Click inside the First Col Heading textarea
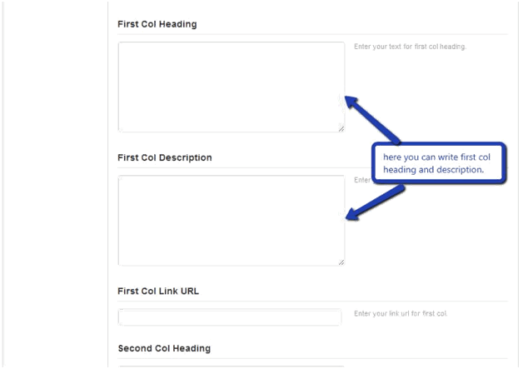523x369 pixels. click(232, 87)
